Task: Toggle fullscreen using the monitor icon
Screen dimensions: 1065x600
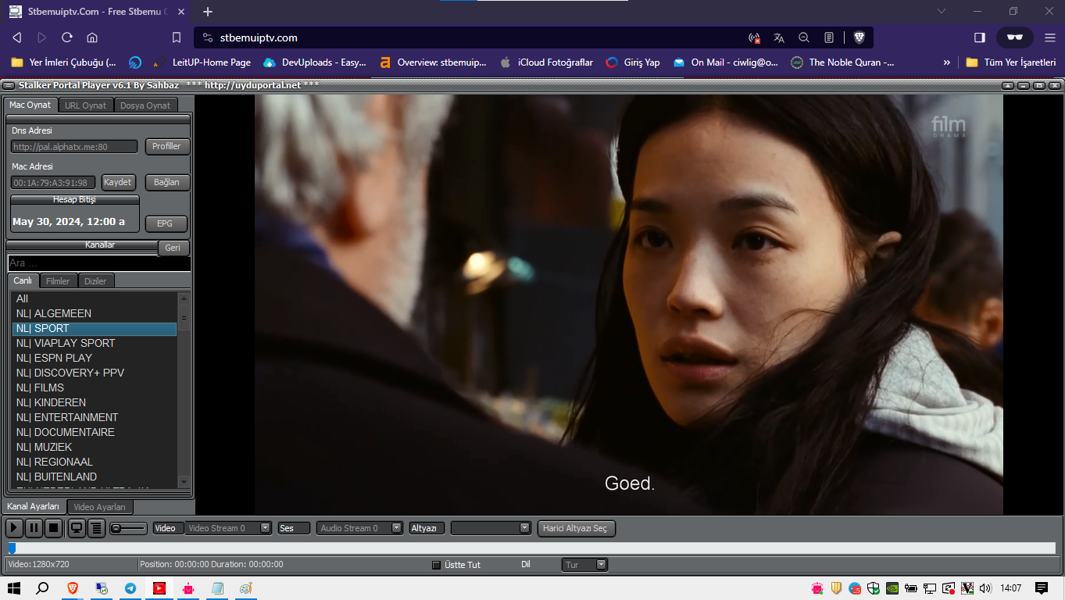Action: [77, 528]
